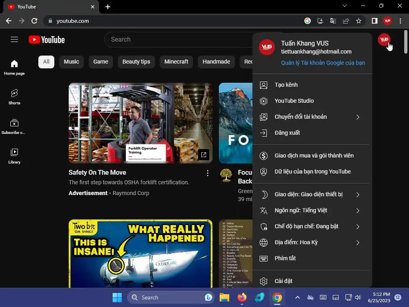Reload the YouTube page
409x307 pixels.
(x=34, y=21)
